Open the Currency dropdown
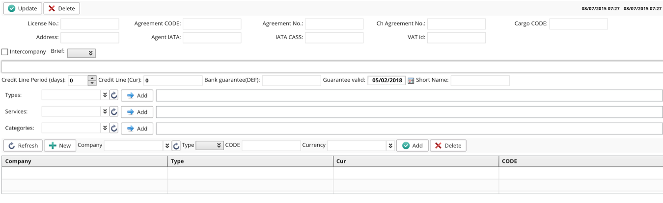 pos(390,146)
